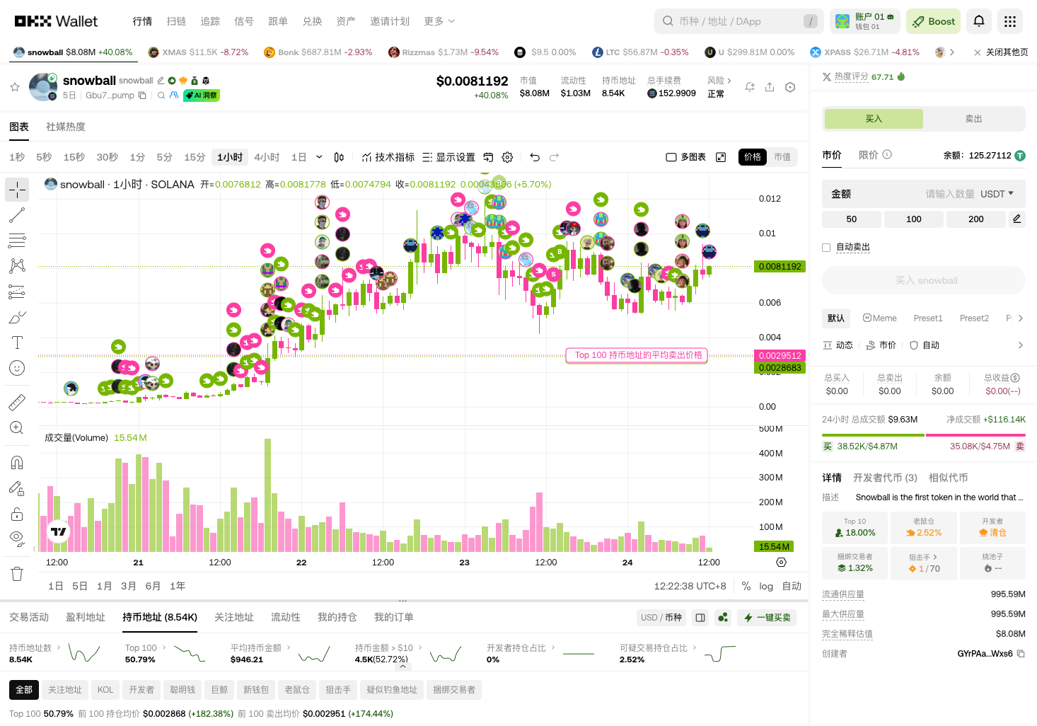Open the USDT currency selector dropdown

point(997,193)
